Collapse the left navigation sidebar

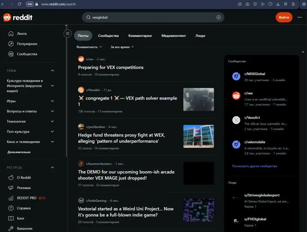coord(67,34)
